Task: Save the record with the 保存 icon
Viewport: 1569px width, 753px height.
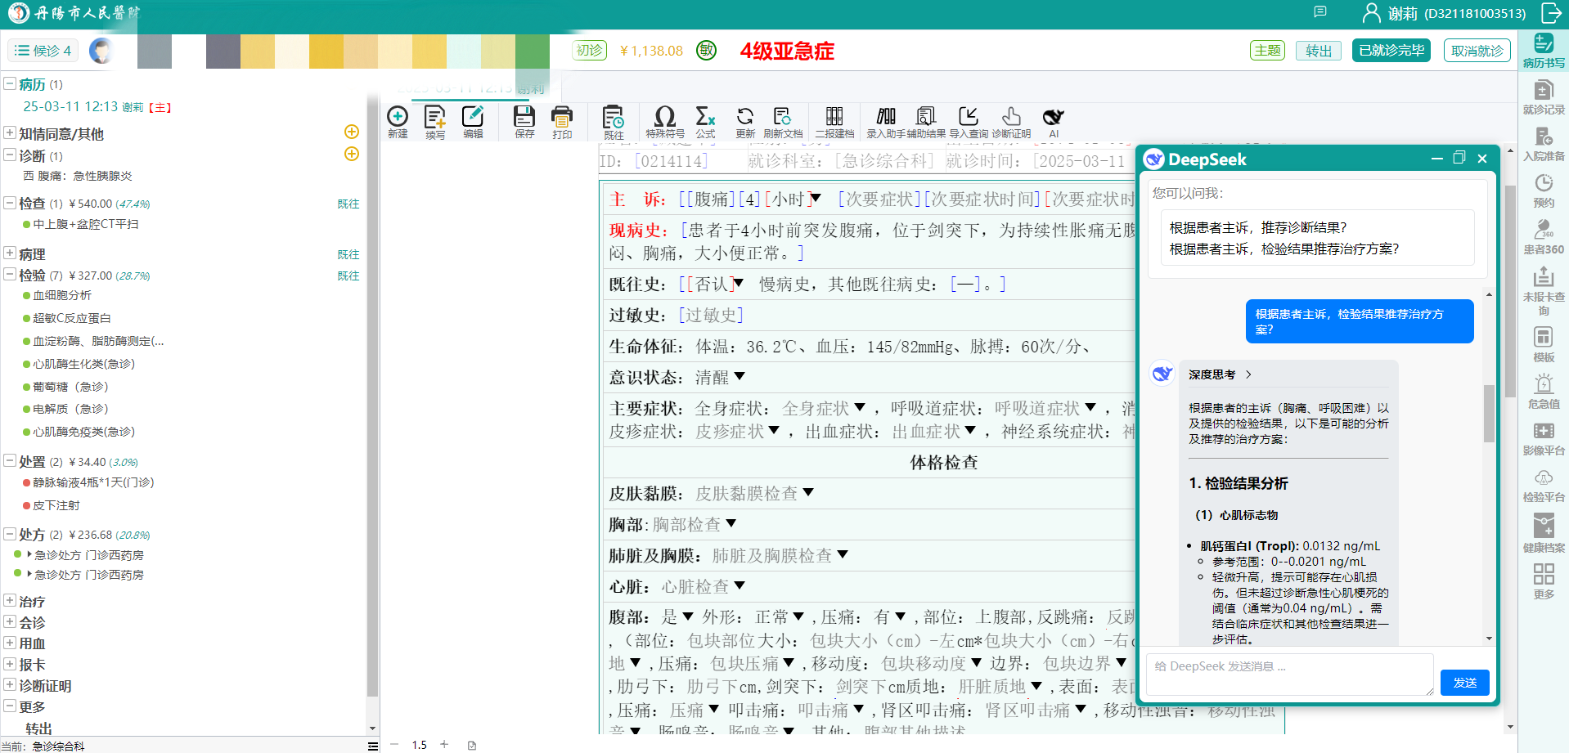Action: [524, 122]
